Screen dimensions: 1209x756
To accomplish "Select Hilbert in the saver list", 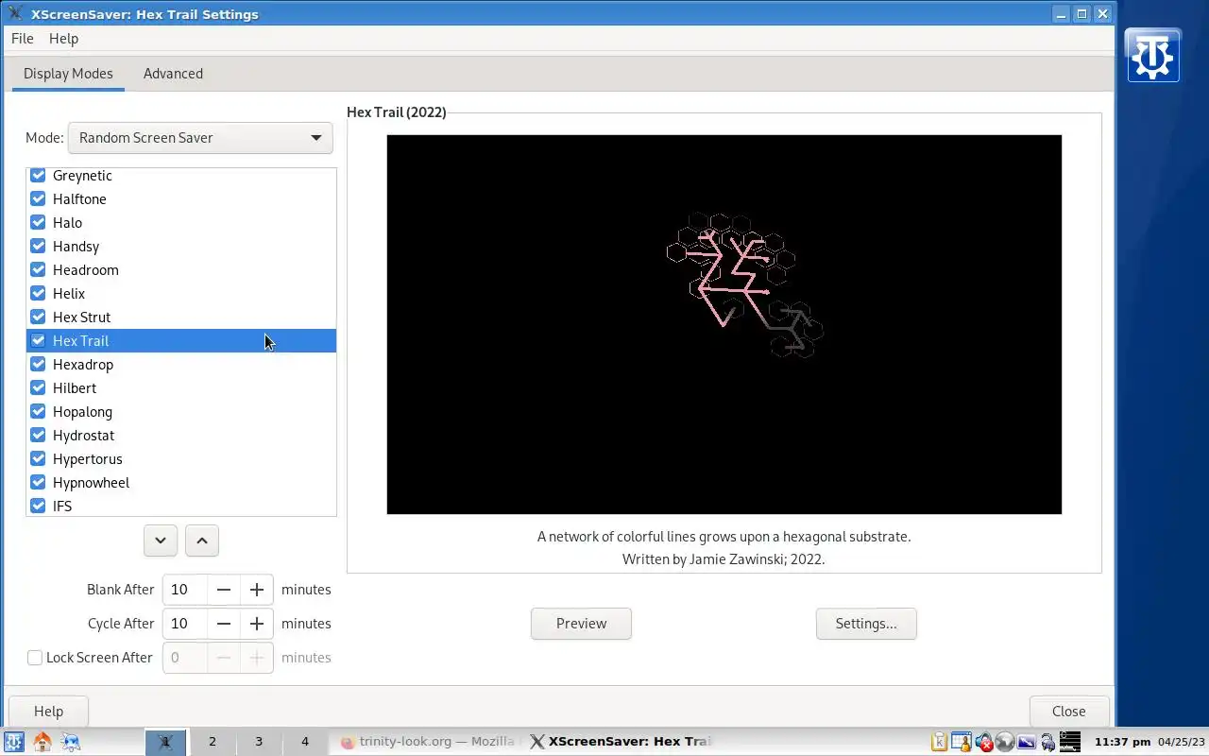I will [181, 387].
